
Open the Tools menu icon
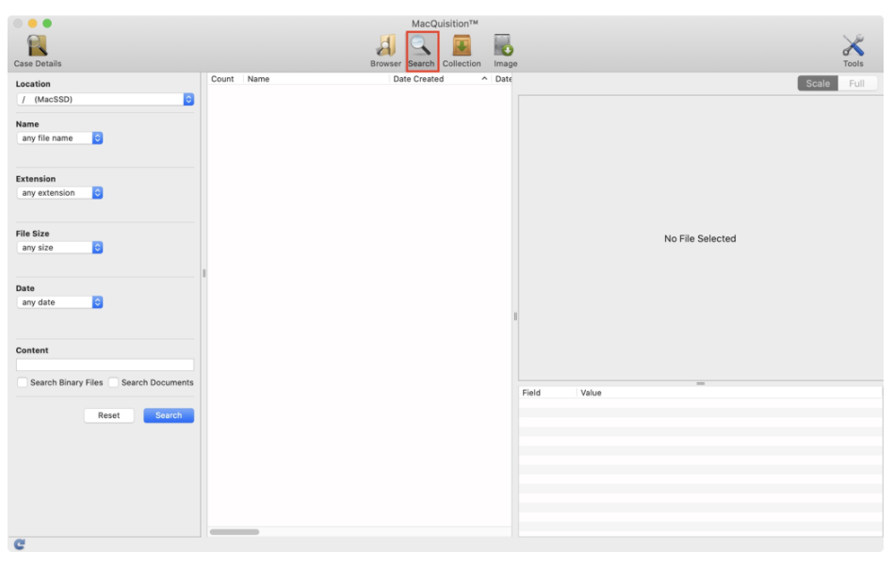click(853, 51)
